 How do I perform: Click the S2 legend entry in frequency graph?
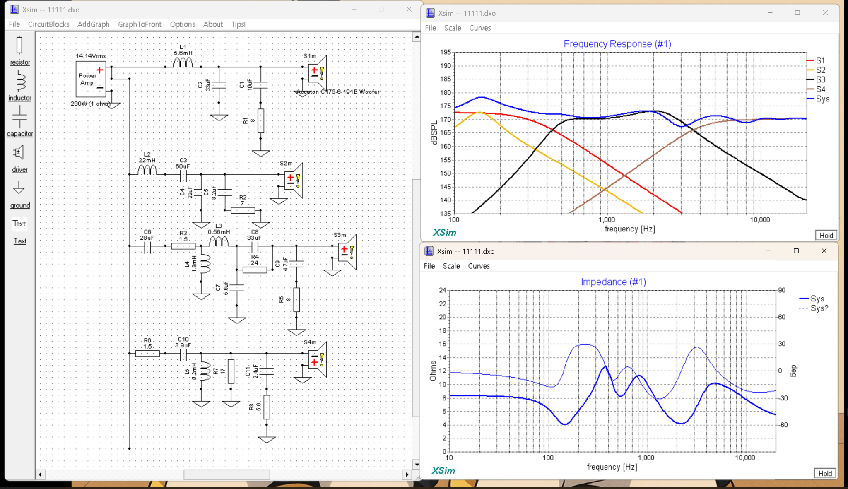tap(816, 70)
